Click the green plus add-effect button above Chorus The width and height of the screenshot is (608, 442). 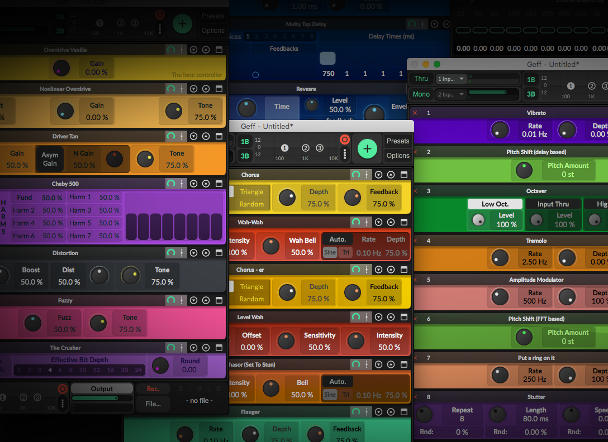coord(367,149)
